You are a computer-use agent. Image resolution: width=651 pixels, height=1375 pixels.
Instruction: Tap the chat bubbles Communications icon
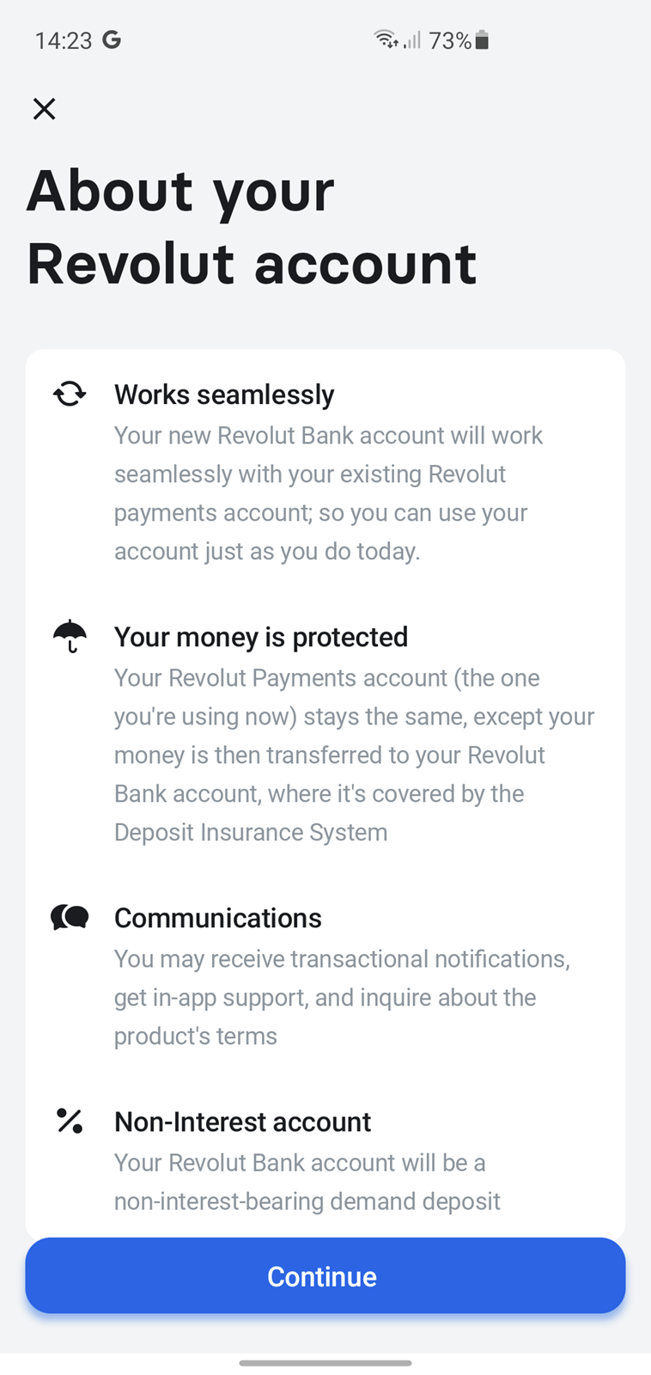point(70,917)
